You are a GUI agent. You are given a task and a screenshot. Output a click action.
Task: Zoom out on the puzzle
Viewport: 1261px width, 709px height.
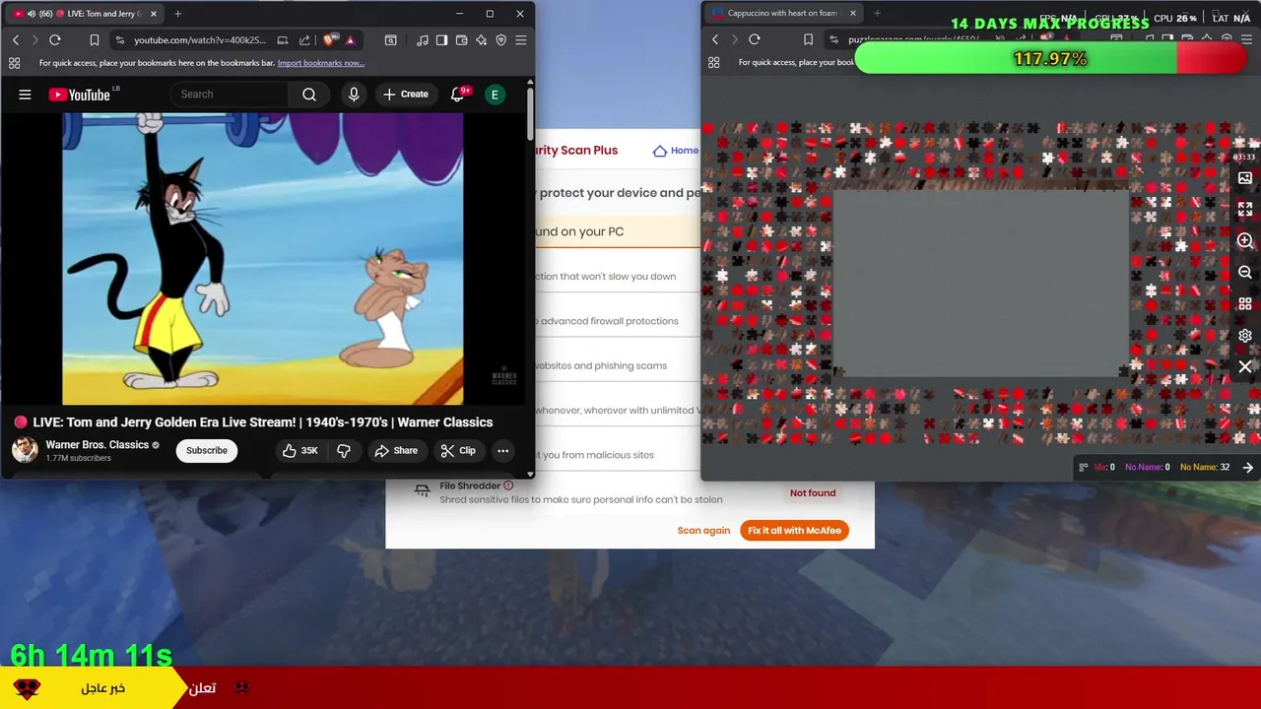(1245, 273)
